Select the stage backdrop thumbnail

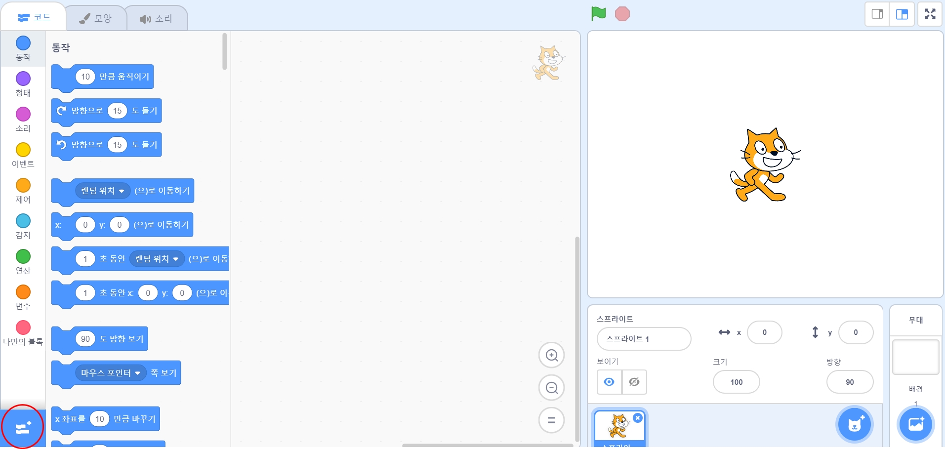tap(915, 357)
